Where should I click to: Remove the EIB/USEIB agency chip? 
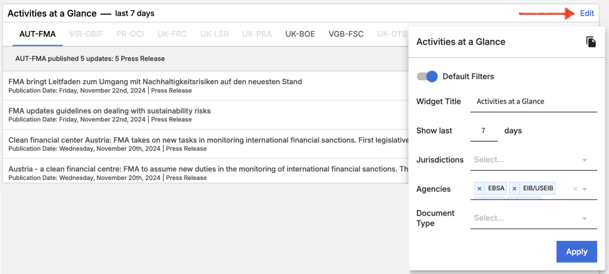(x=514, y=188)
